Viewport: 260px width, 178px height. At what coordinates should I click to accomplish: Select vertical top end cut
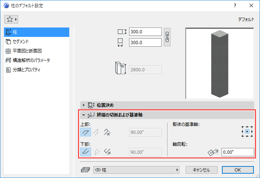(96, 132)
